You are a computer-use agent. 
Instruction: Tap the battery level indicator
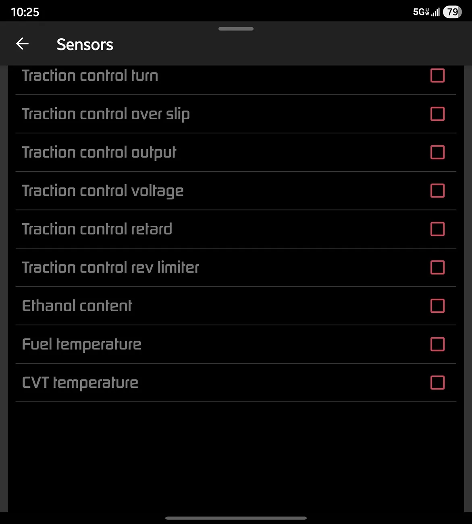[x=452, y=12]
